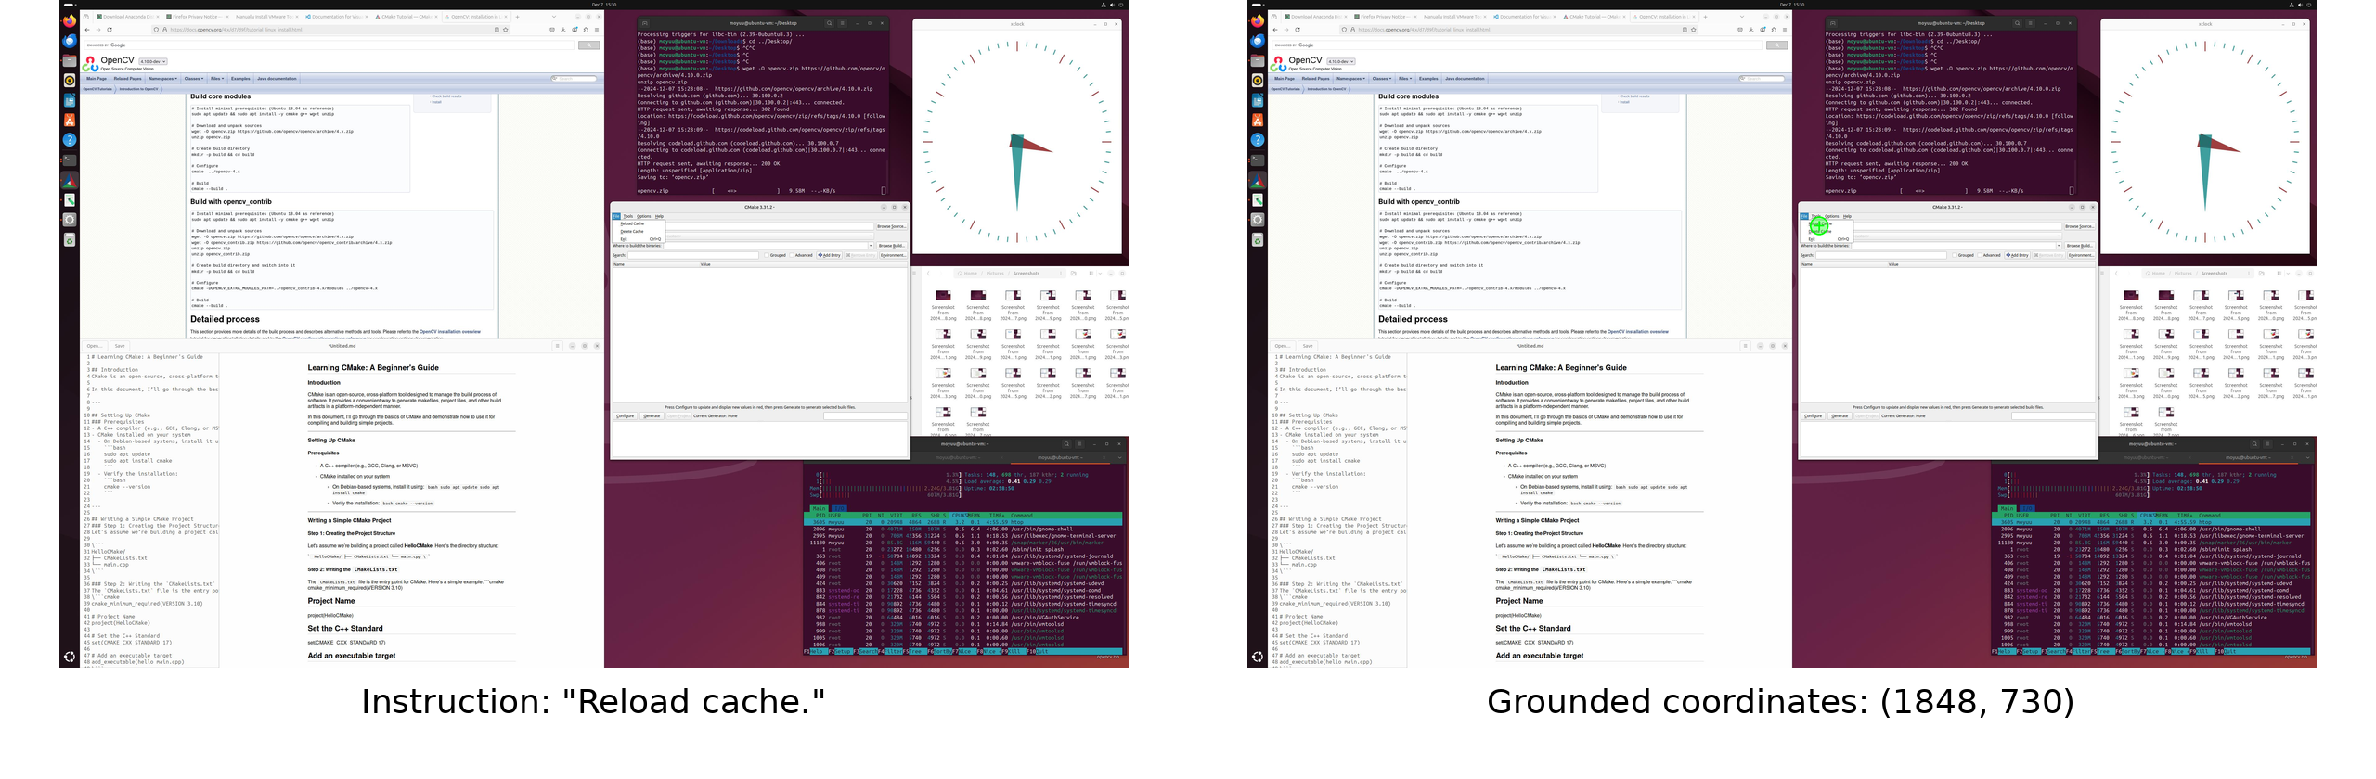In left screenshot, open Thunderbird from the dock
Screen dimensions: 2376x779
click(70, 41)
